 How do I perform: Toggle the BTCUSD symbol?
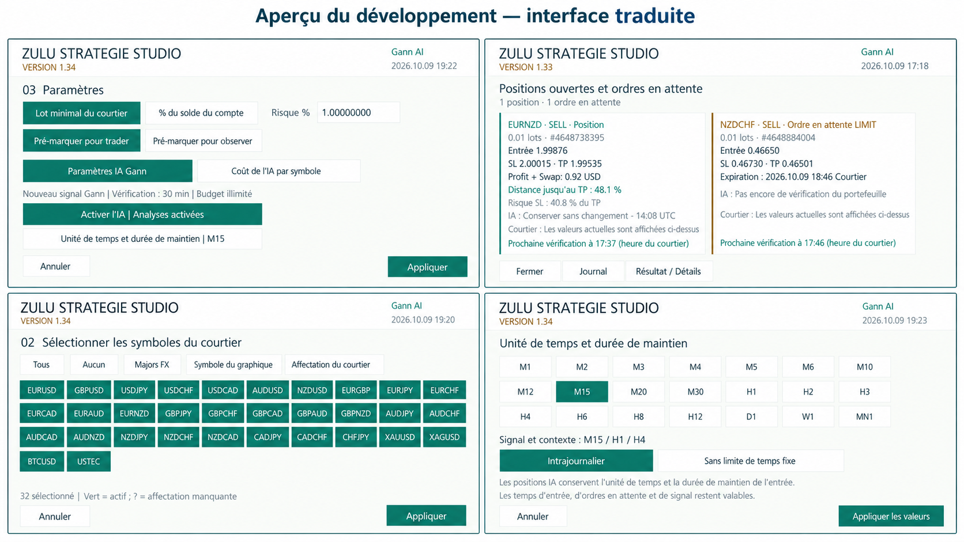click(42, 461)
